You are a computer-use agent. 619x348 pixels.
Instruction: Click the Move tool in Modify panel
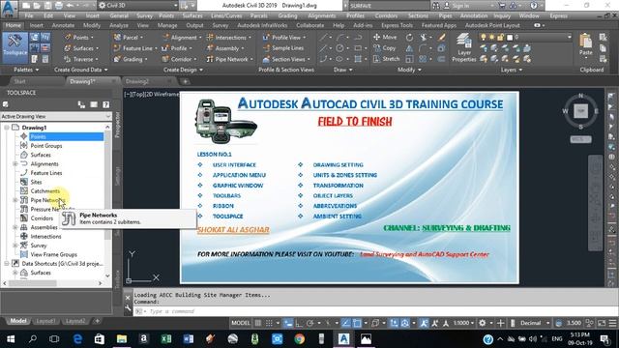[385, 37]
